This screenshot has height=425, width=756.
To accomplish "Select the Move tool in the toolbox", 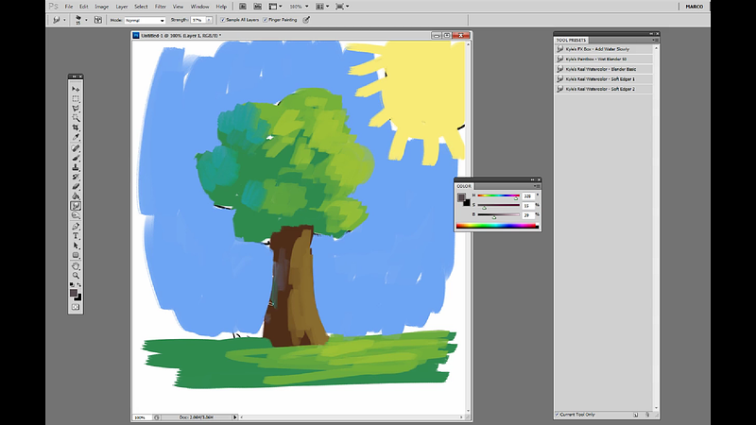I will click(76, 89).
